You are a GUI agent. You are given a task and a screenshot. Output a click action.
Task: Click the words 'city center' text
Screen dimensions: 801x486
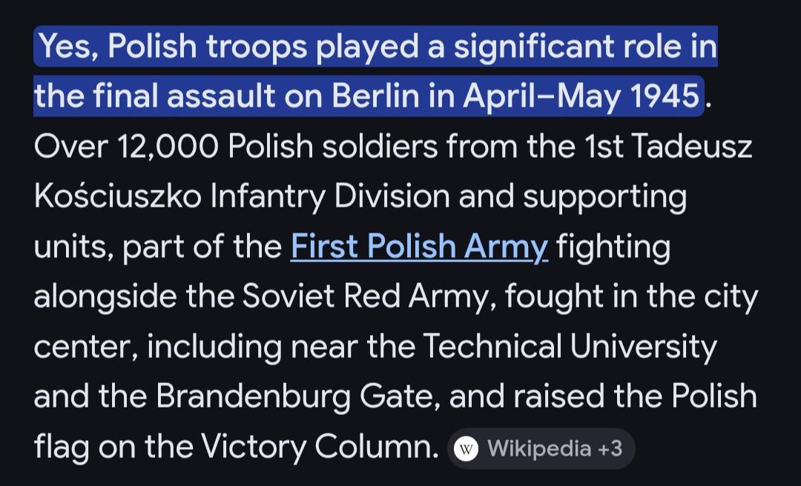pyautogui.click(x=727, y=297)
